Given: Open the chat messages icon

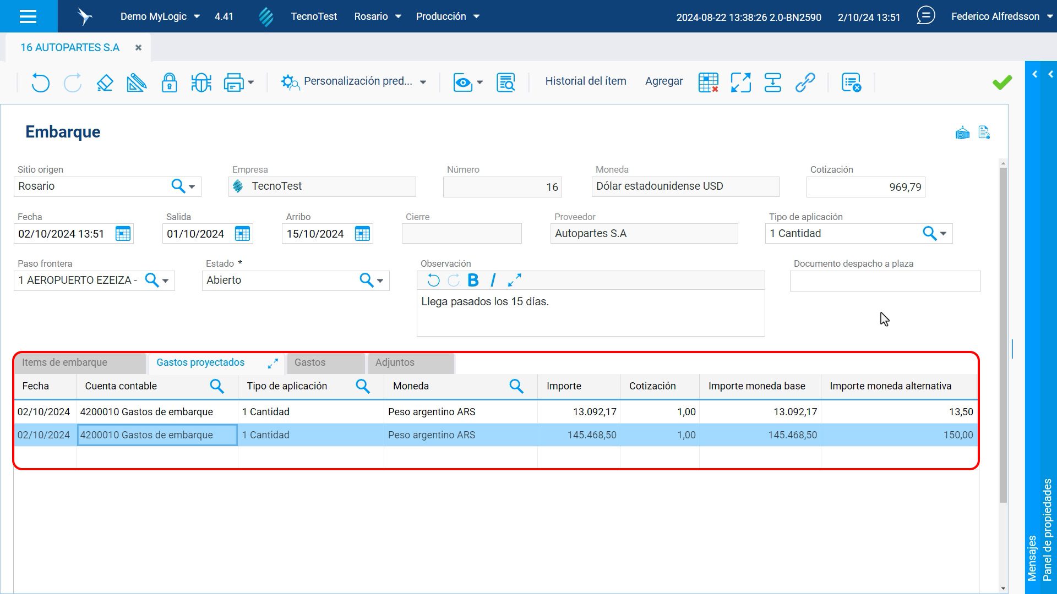Looking at the screenshot, I should coord(925,16).
